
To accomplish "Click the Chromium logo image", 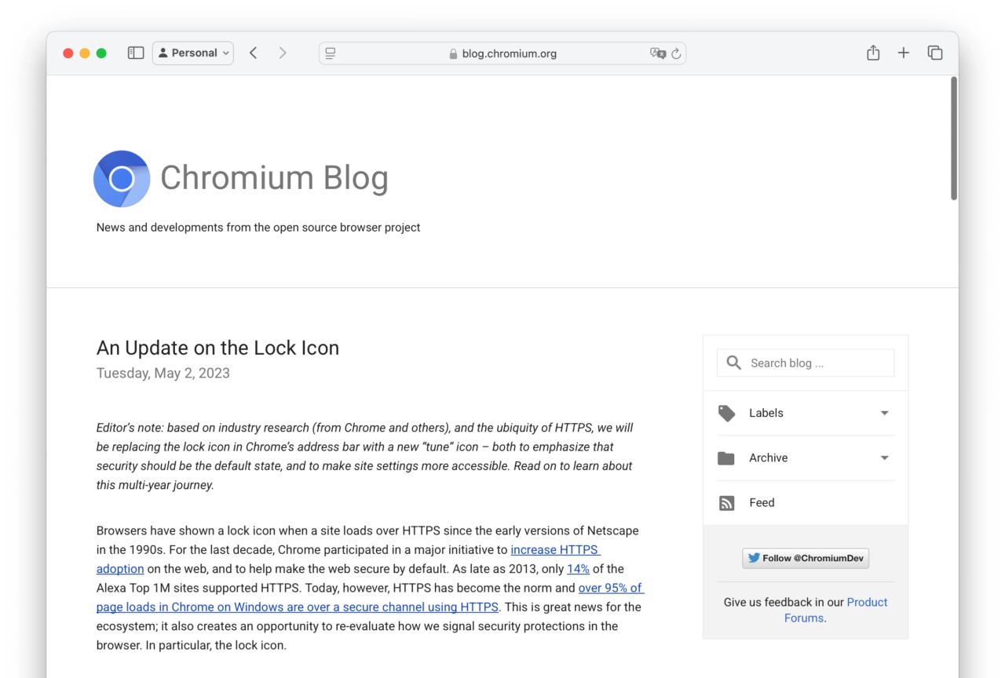I will point(122,179).
